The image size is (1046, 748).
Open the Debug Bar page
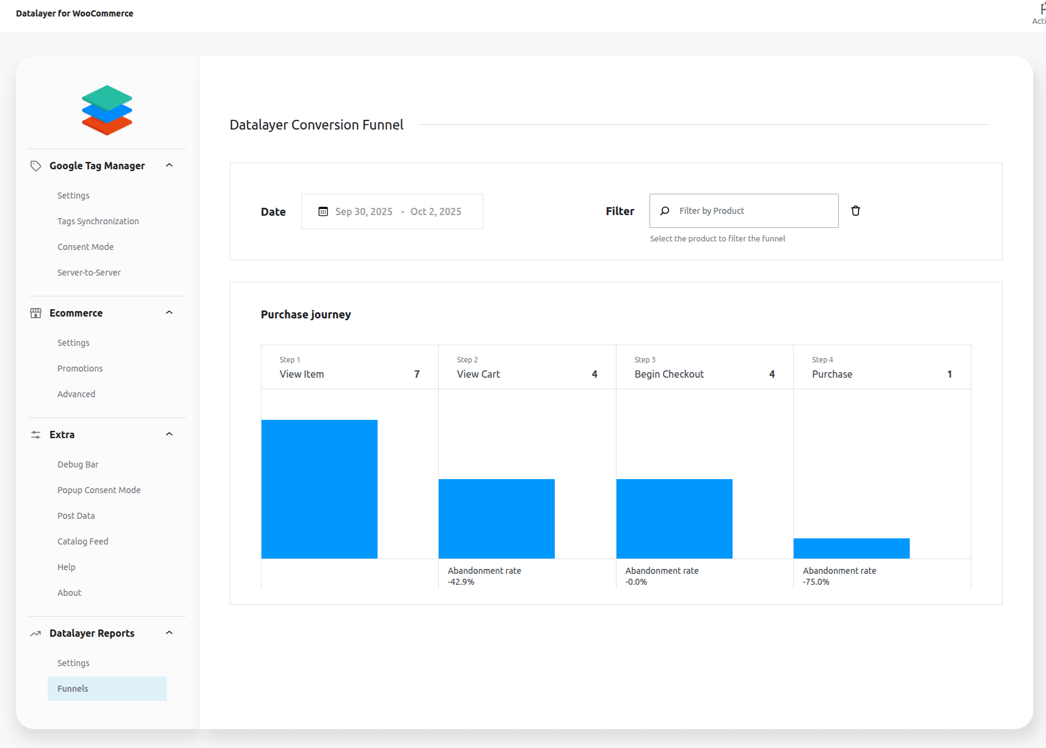tap(78, 464)
